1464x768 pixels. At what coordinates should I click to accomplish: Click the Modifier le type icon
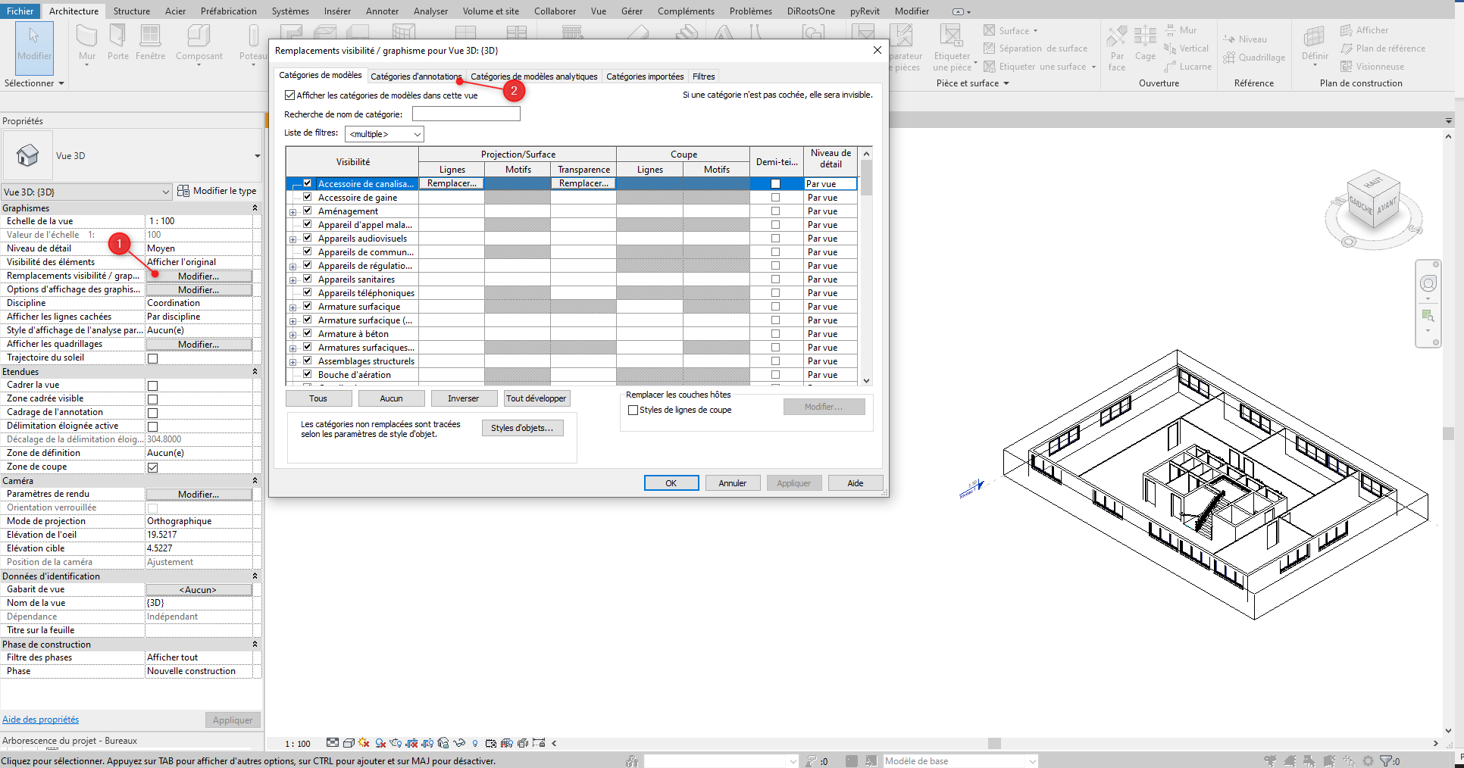click(183, 191)
